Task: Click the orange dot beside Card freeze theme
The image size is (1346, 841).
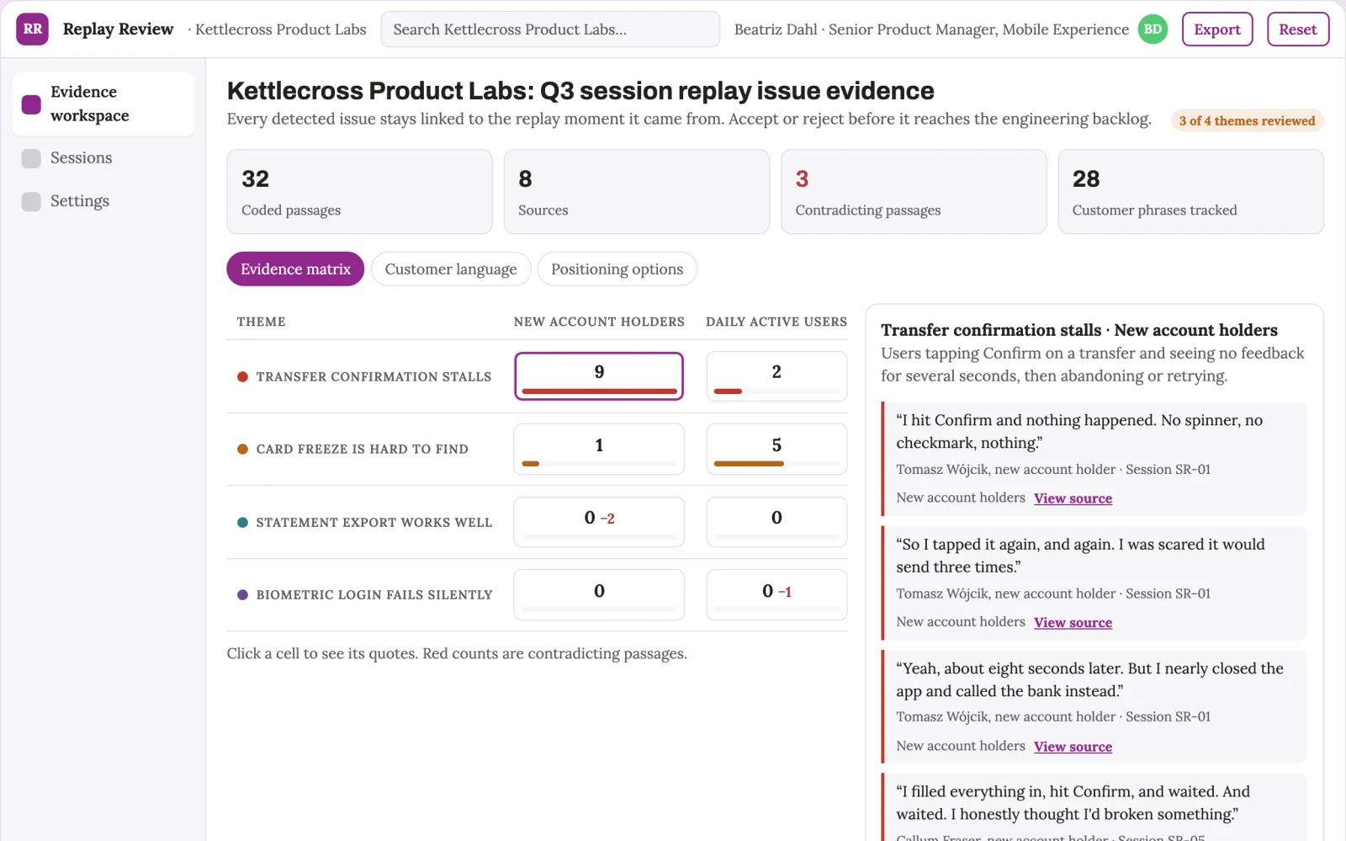Action: (x=242, y=450)
